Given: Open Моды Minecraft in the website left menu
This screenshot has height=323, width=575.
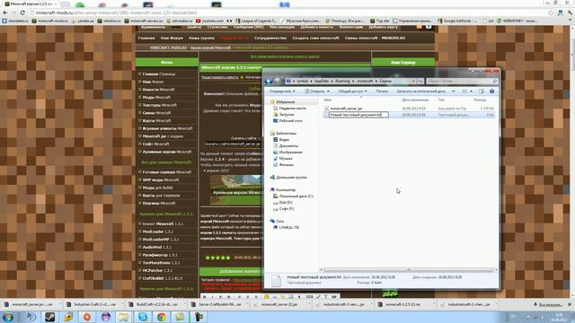Looking at the screenshot, I should [x=156, y=98].
